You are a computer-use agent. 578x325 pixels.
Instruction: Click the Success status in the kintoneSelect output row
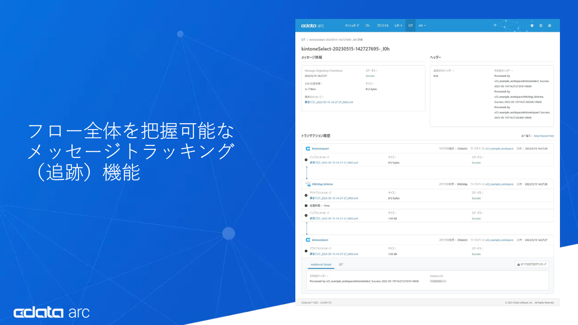(476, 254)
